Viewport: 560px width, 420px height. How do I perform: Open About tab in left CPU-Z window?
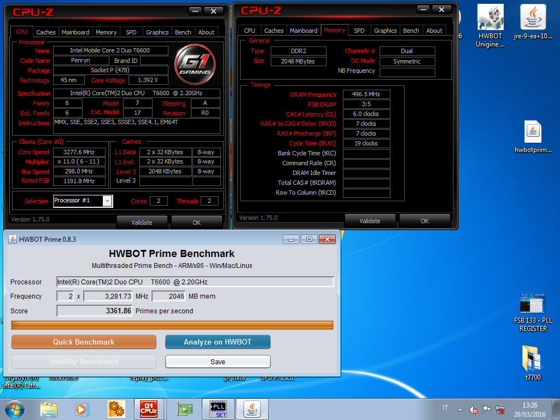pos(206,32)
